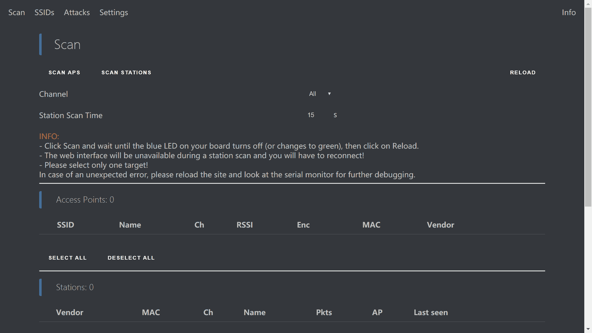
Task: Open the Settings page
Action: click(x=113, y=12)
